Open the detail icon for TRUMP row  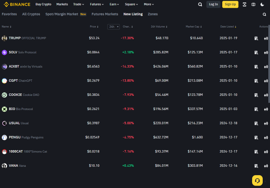pyautogui.click(x=256, y=38)
